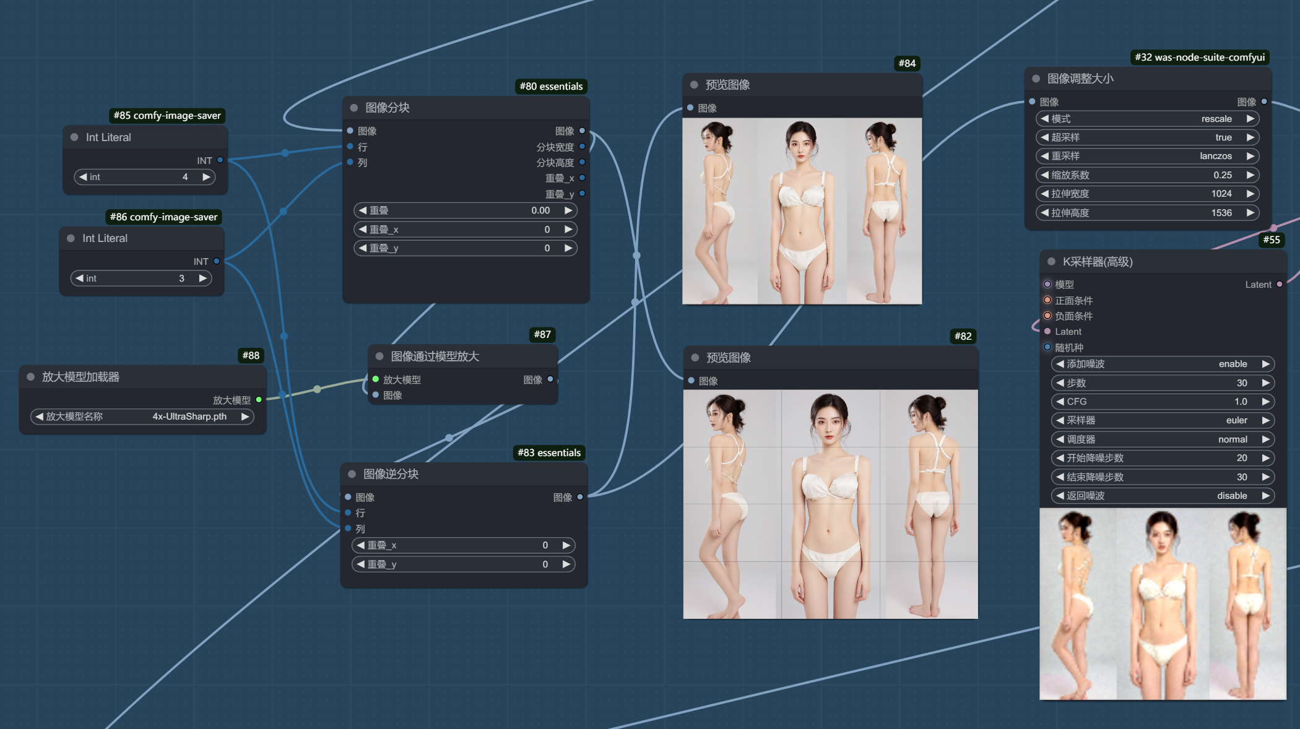The image size is (1300, 729).
Task: Collapse the K采样器(高级) node title dot
Action: [x=1051, y=262]
